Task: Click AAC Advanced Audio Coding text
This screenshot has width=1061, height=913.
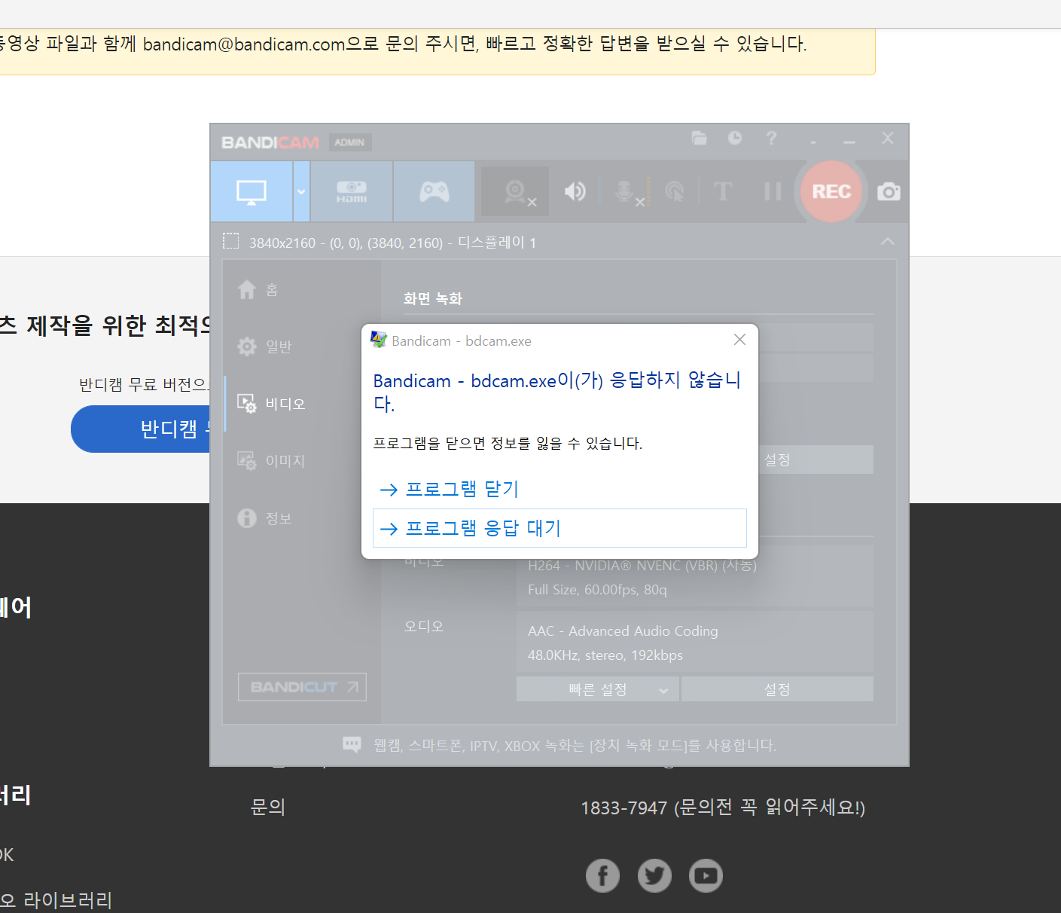Action: coord(623,631)
